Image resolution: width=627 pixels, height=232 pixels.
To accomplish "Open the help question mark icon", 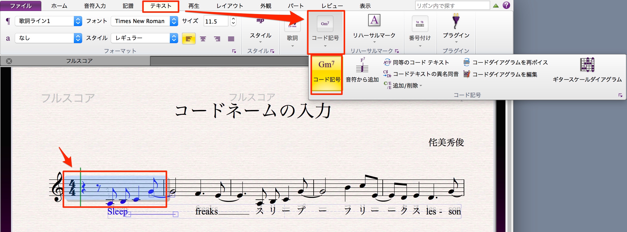I will pyautogui.click(x=506, y=5).
